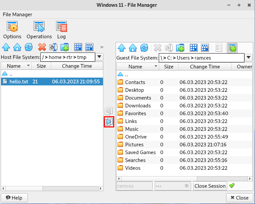Refresh the guest file list
Screen dimensions: 255x204
click(x=144, y=48)
